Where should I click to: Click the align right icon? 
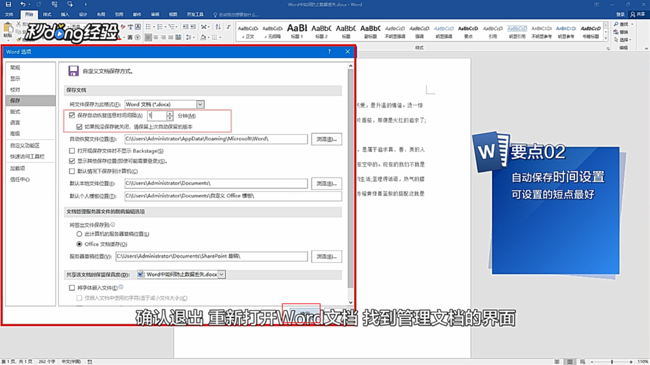coord(164,37)
